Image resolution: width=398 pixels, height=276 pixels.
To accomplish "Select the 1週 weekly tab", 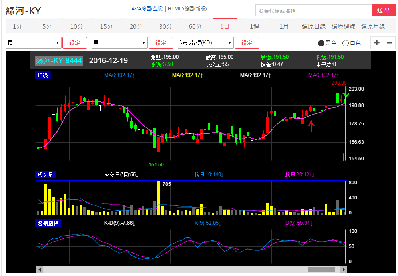I will [x=254, y=26].
